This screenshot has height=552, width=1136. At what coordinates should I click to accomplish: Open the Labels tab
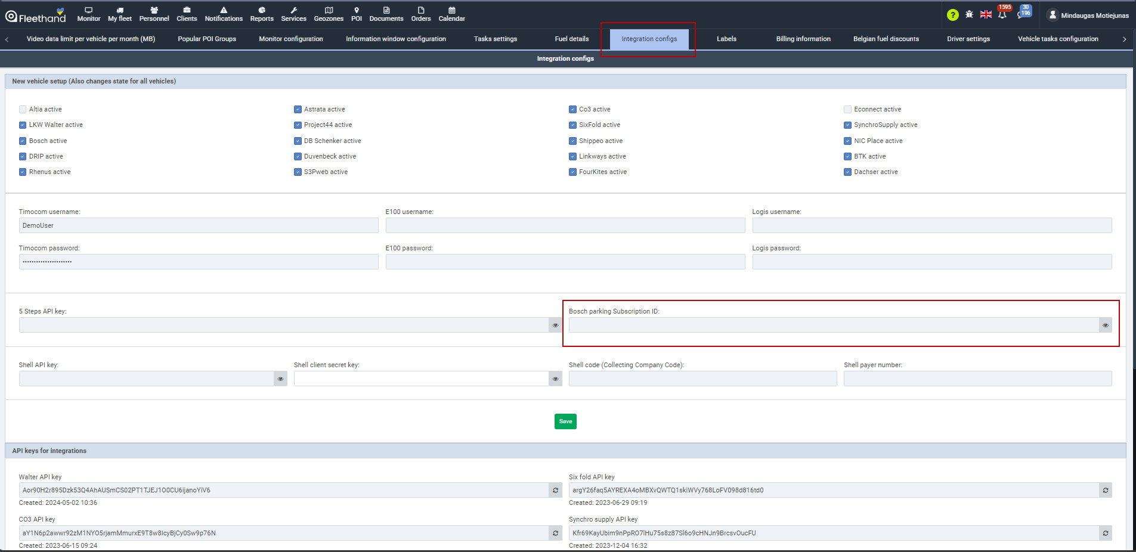tap(726, 39)
